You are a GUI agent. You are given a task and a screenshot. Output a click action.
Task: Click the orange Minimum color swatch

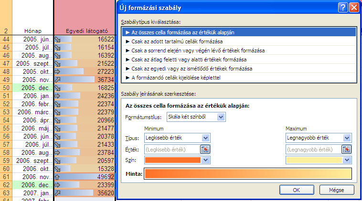(173, 160)
